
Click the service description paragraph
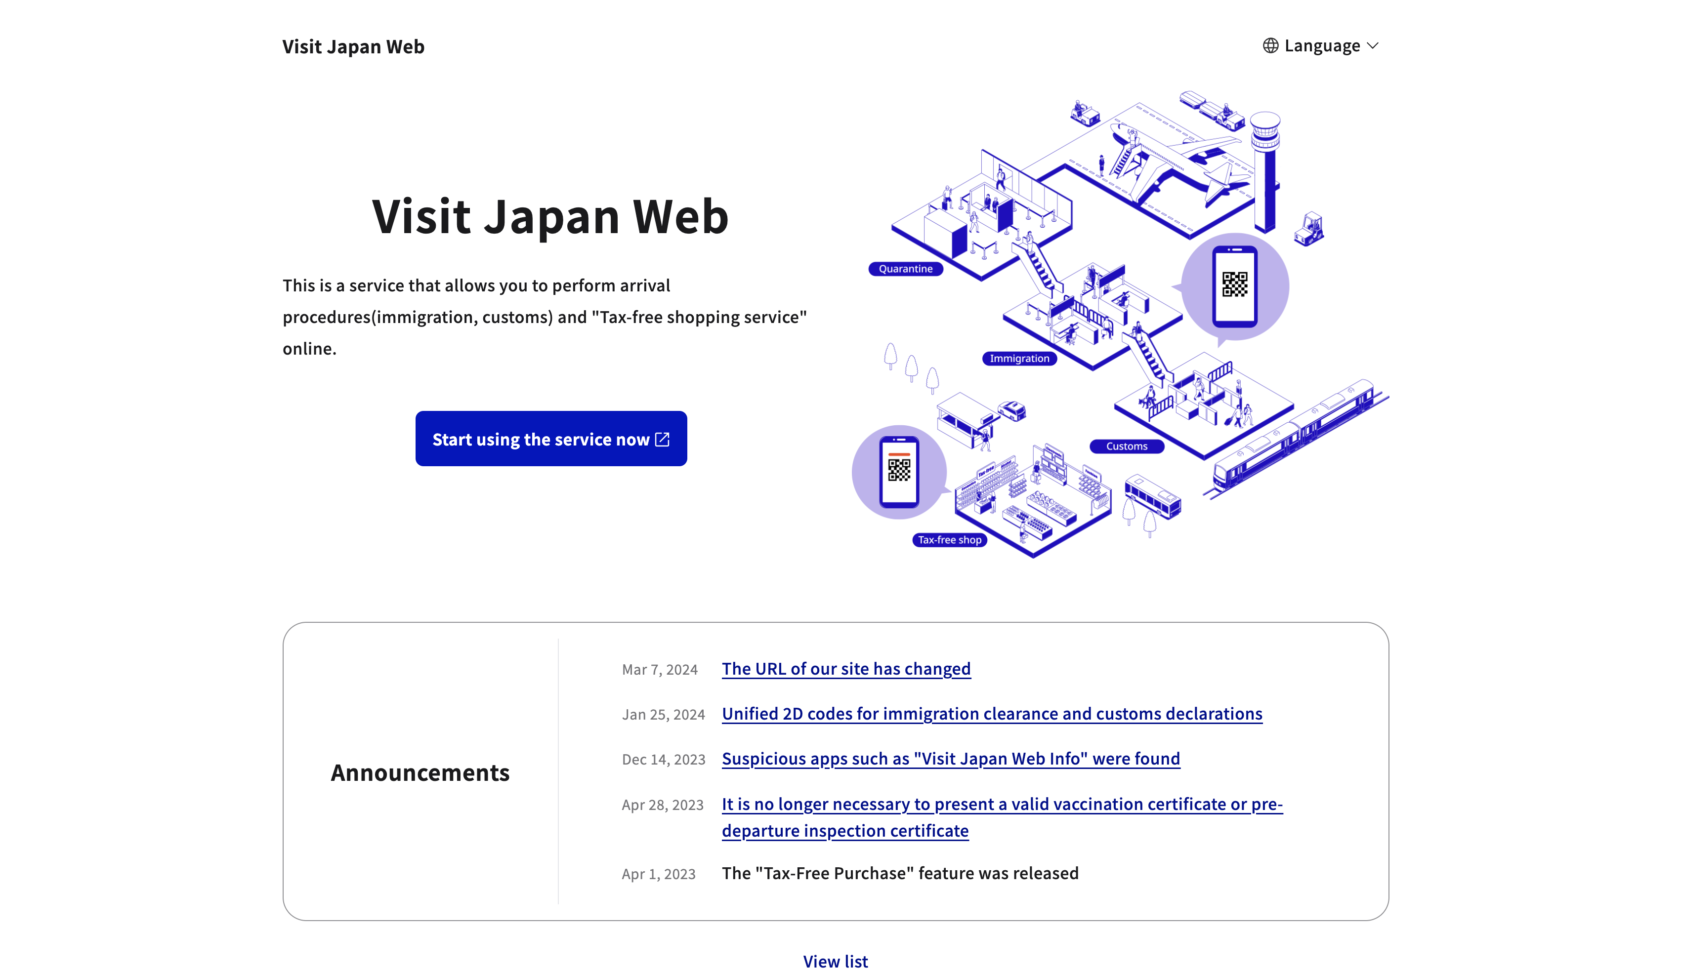[545, 317]
